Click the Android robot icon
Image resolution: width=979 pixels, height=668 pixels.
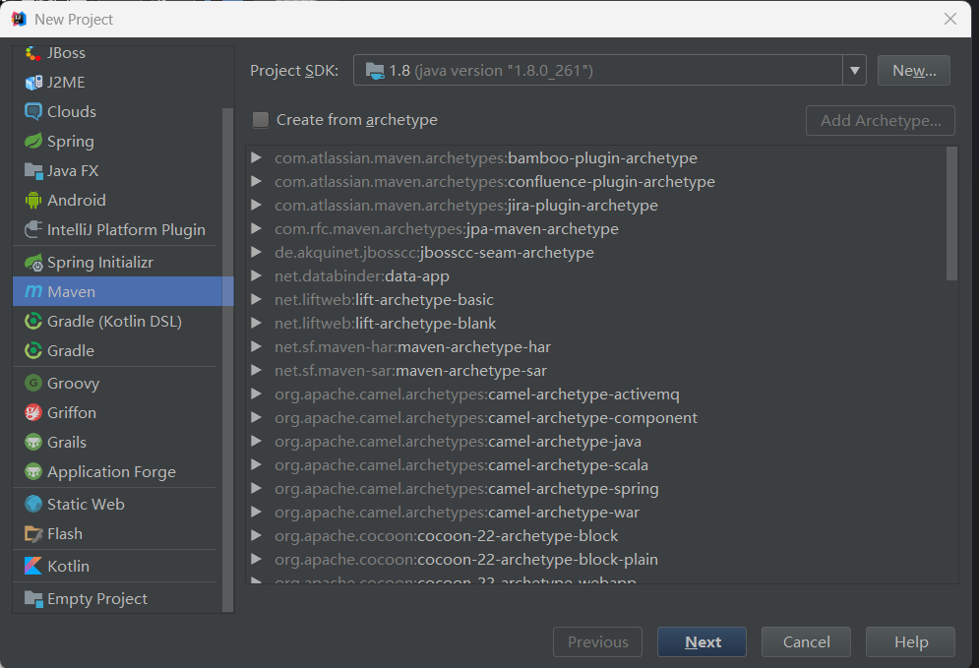33,201
